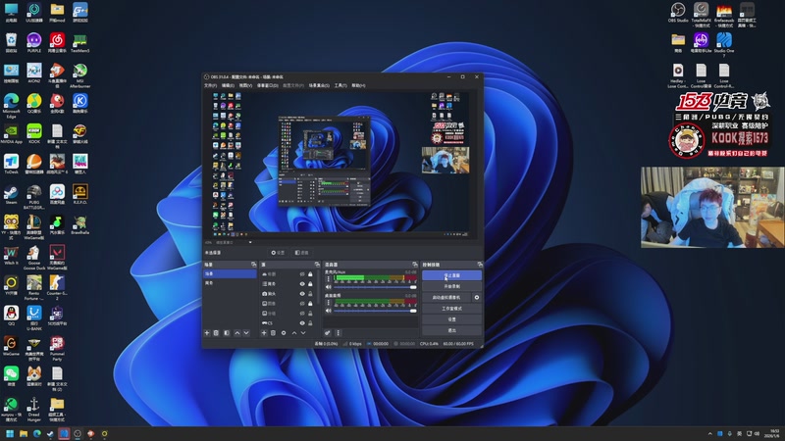
Task: Move selected scene up
Action: tap(236, 333)
